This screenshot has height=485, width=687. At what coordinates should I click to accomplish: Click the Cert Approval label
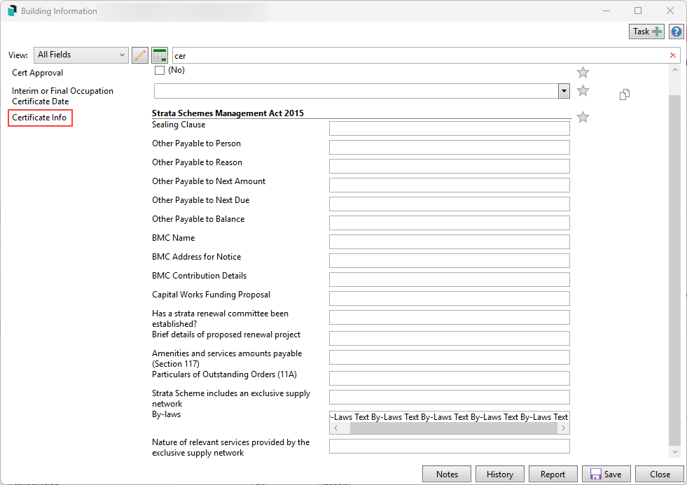coord(38,73)
